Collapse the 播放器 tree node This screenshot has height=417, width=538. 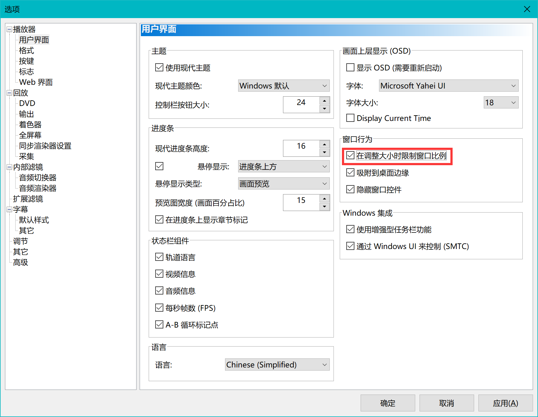[x=9, y=29]
